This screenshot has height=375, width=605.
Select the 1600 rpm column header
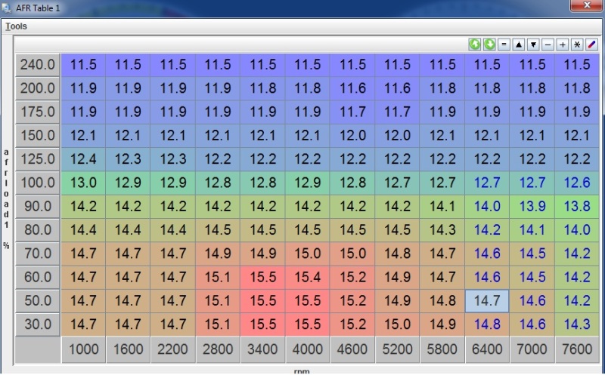pos(128,349)
